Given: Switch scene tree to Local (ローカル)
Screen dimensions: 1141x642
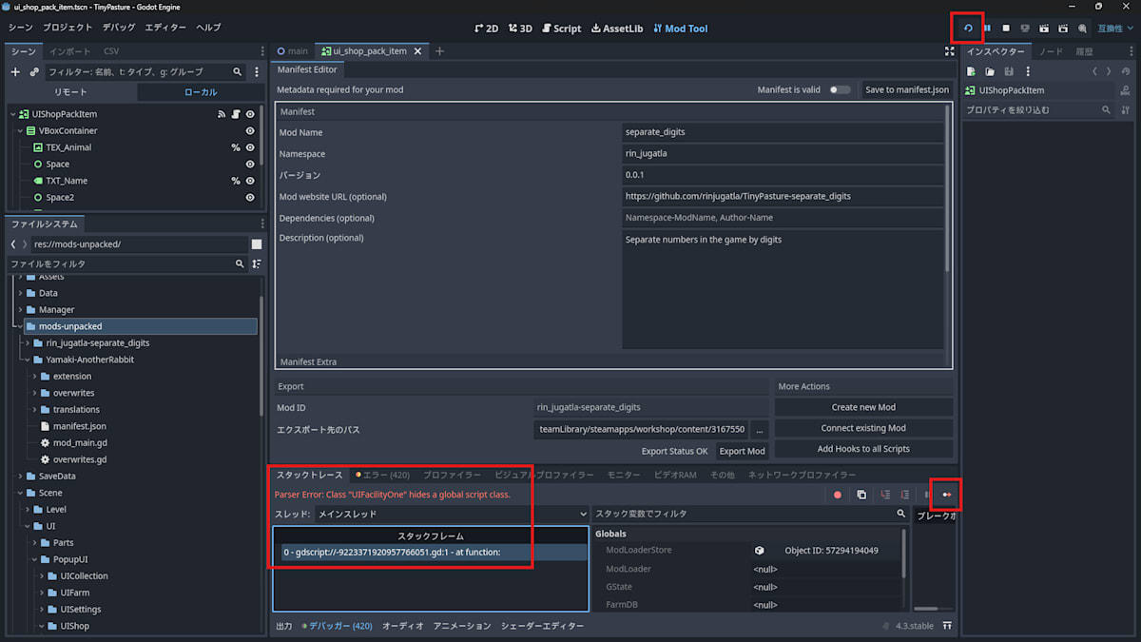Looking at the screenshot, I should coord(201,92).
